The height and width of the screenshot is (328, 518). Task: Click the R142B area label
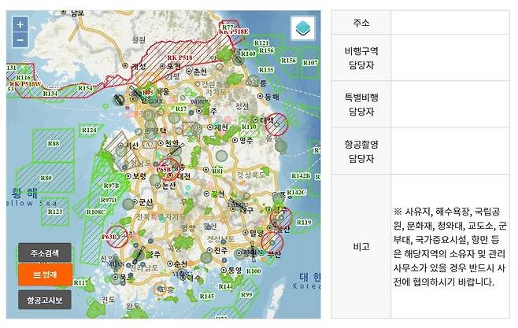[x=301, y=176]
